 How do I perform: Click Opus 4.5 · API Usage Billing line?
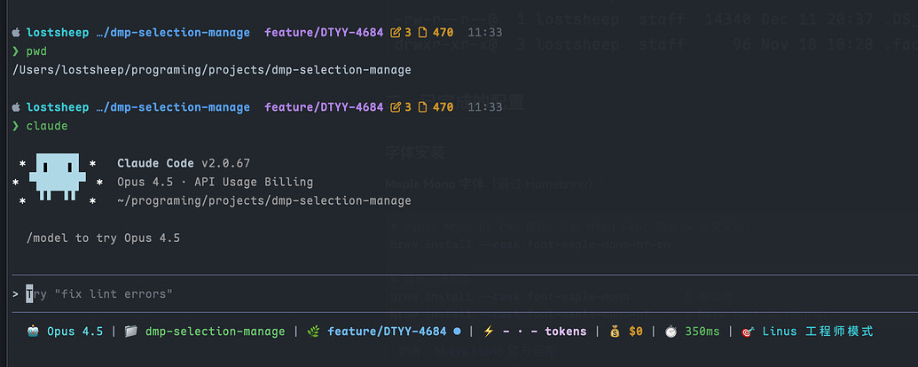point(215,182)
